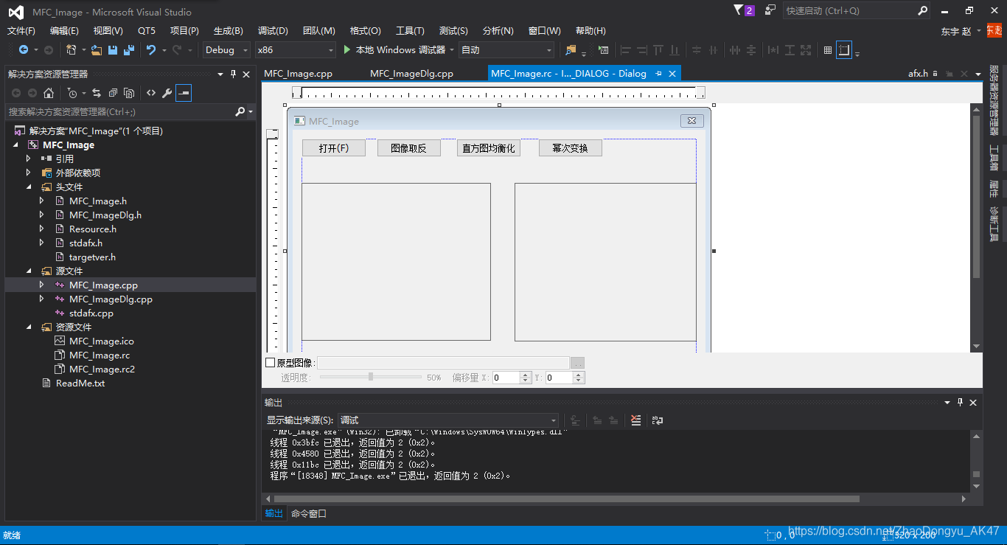Click the View Code angle-brackets icon
Screen dimensions: 1007x545
point(151,93)
